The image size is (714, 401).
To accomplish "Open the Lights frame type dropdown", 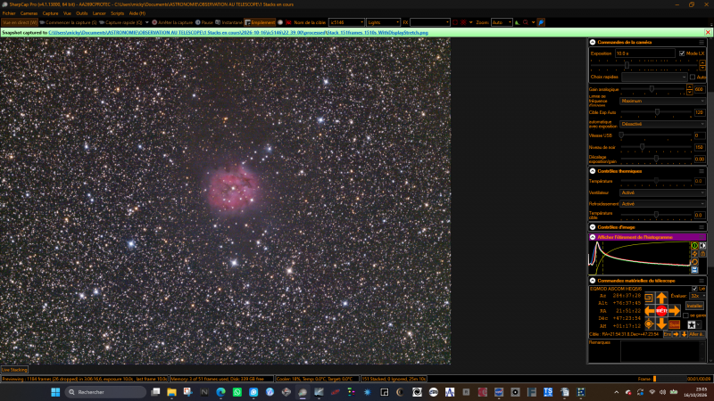I will click(x=383, y=22).
